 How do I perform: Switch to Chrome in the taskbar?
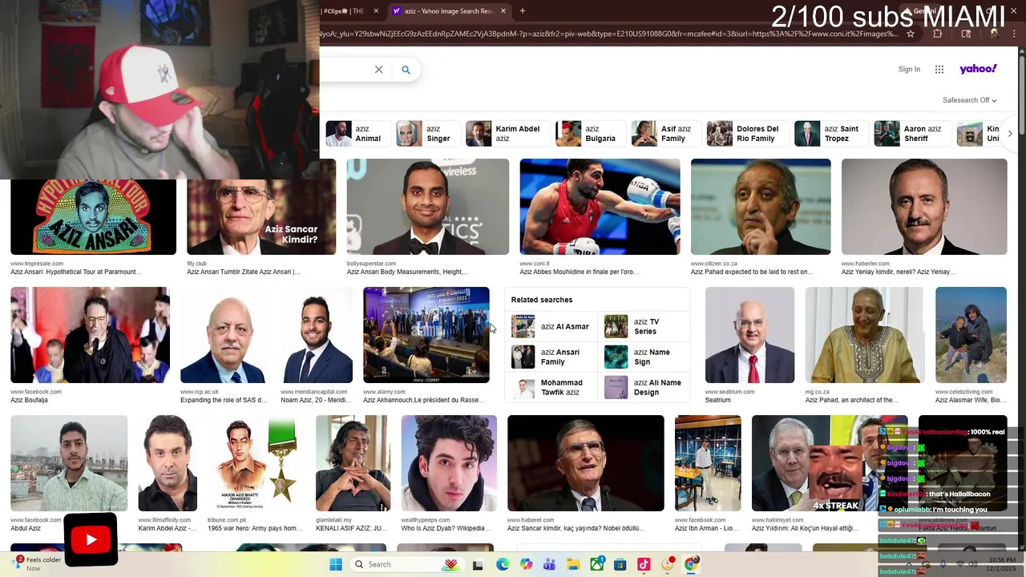[x=691, y=565]
